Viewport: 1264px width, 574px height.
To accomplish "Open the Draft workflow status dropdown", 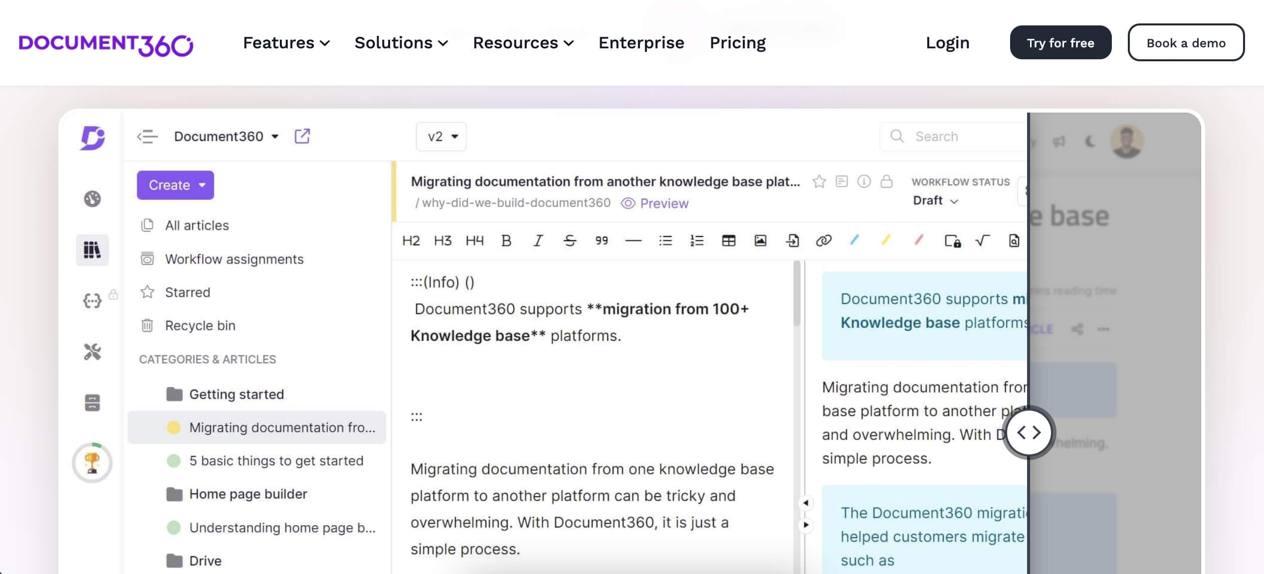I will click(x=935, y=200).
